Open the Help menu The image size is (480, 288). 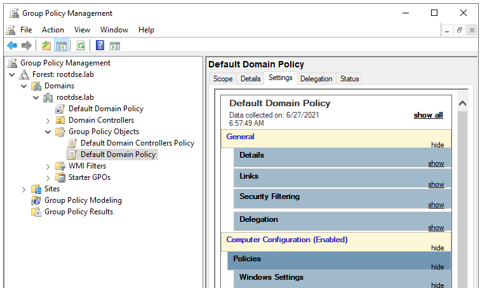[146, 30]
